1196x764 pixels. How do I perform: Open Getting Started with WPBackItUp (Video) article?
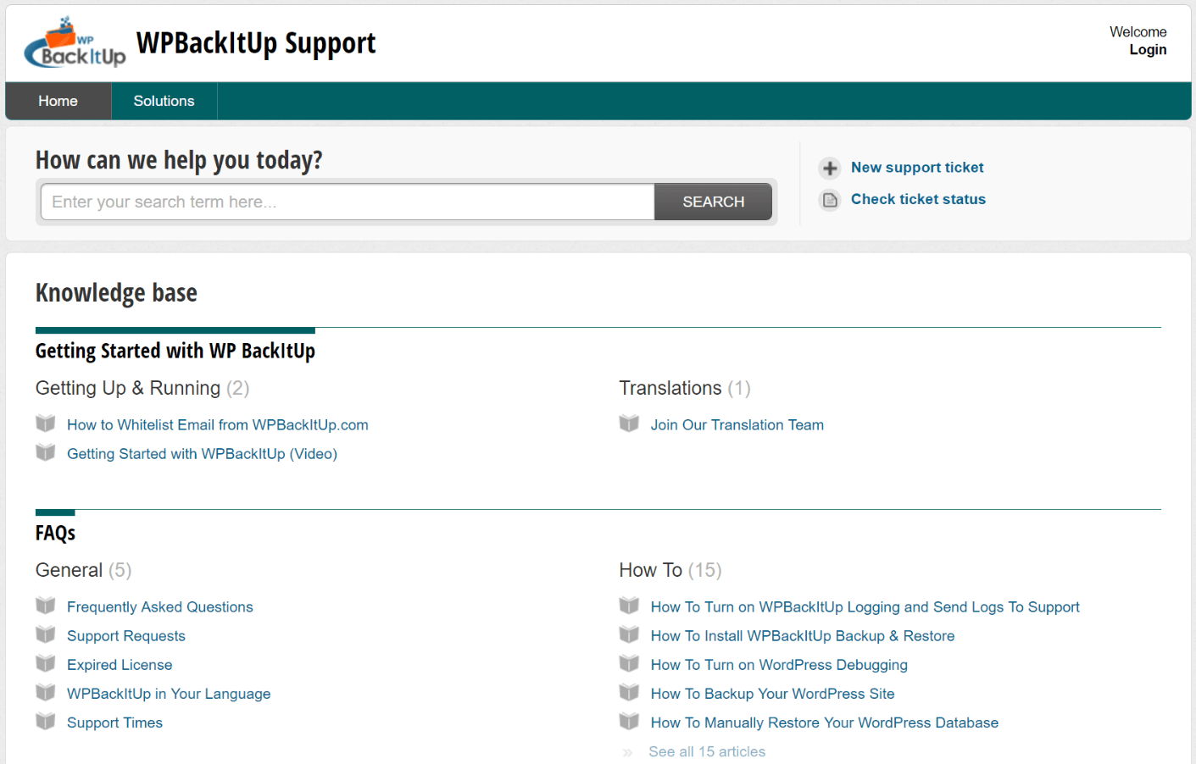pos(202,454)
